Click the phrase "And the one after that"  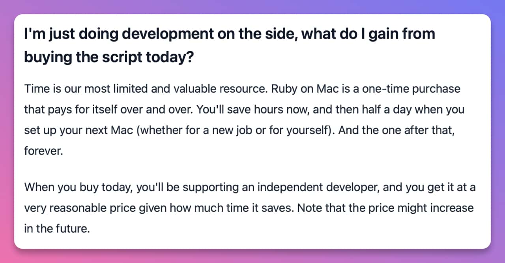[396, 130]
